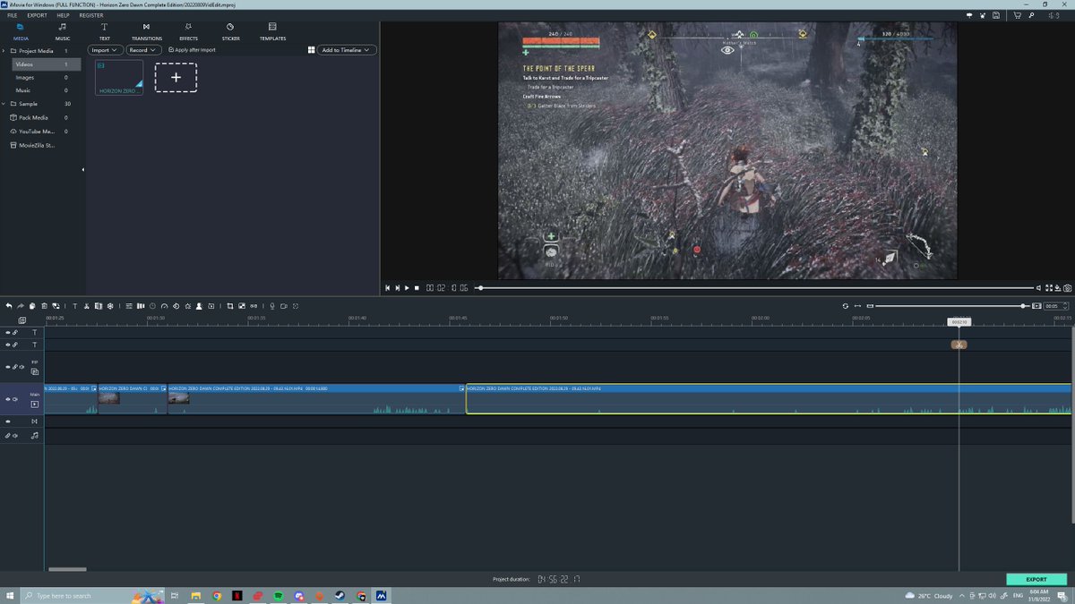Click the clock Duration icon in toolbar
This screenshot has width=1075, height=604.
[x=152, y=306]
